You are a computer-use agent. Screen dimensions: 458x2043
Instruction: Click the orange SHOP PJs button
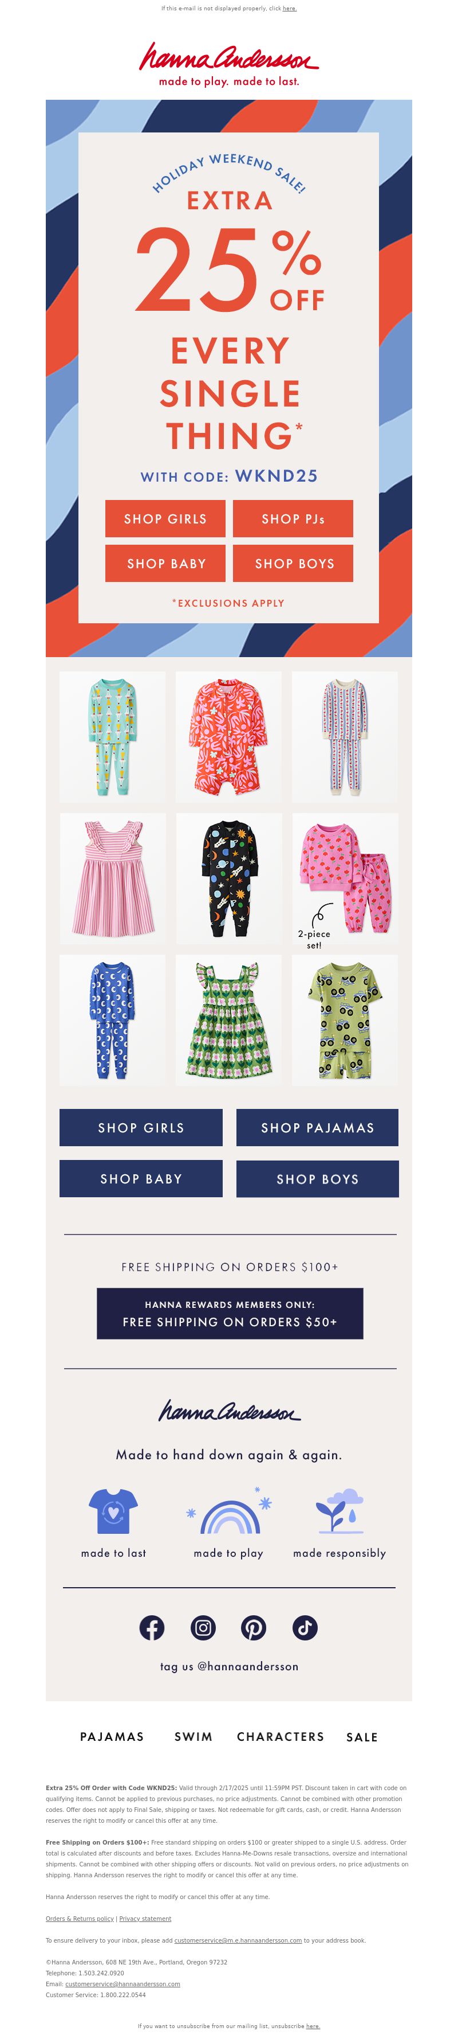293,519
